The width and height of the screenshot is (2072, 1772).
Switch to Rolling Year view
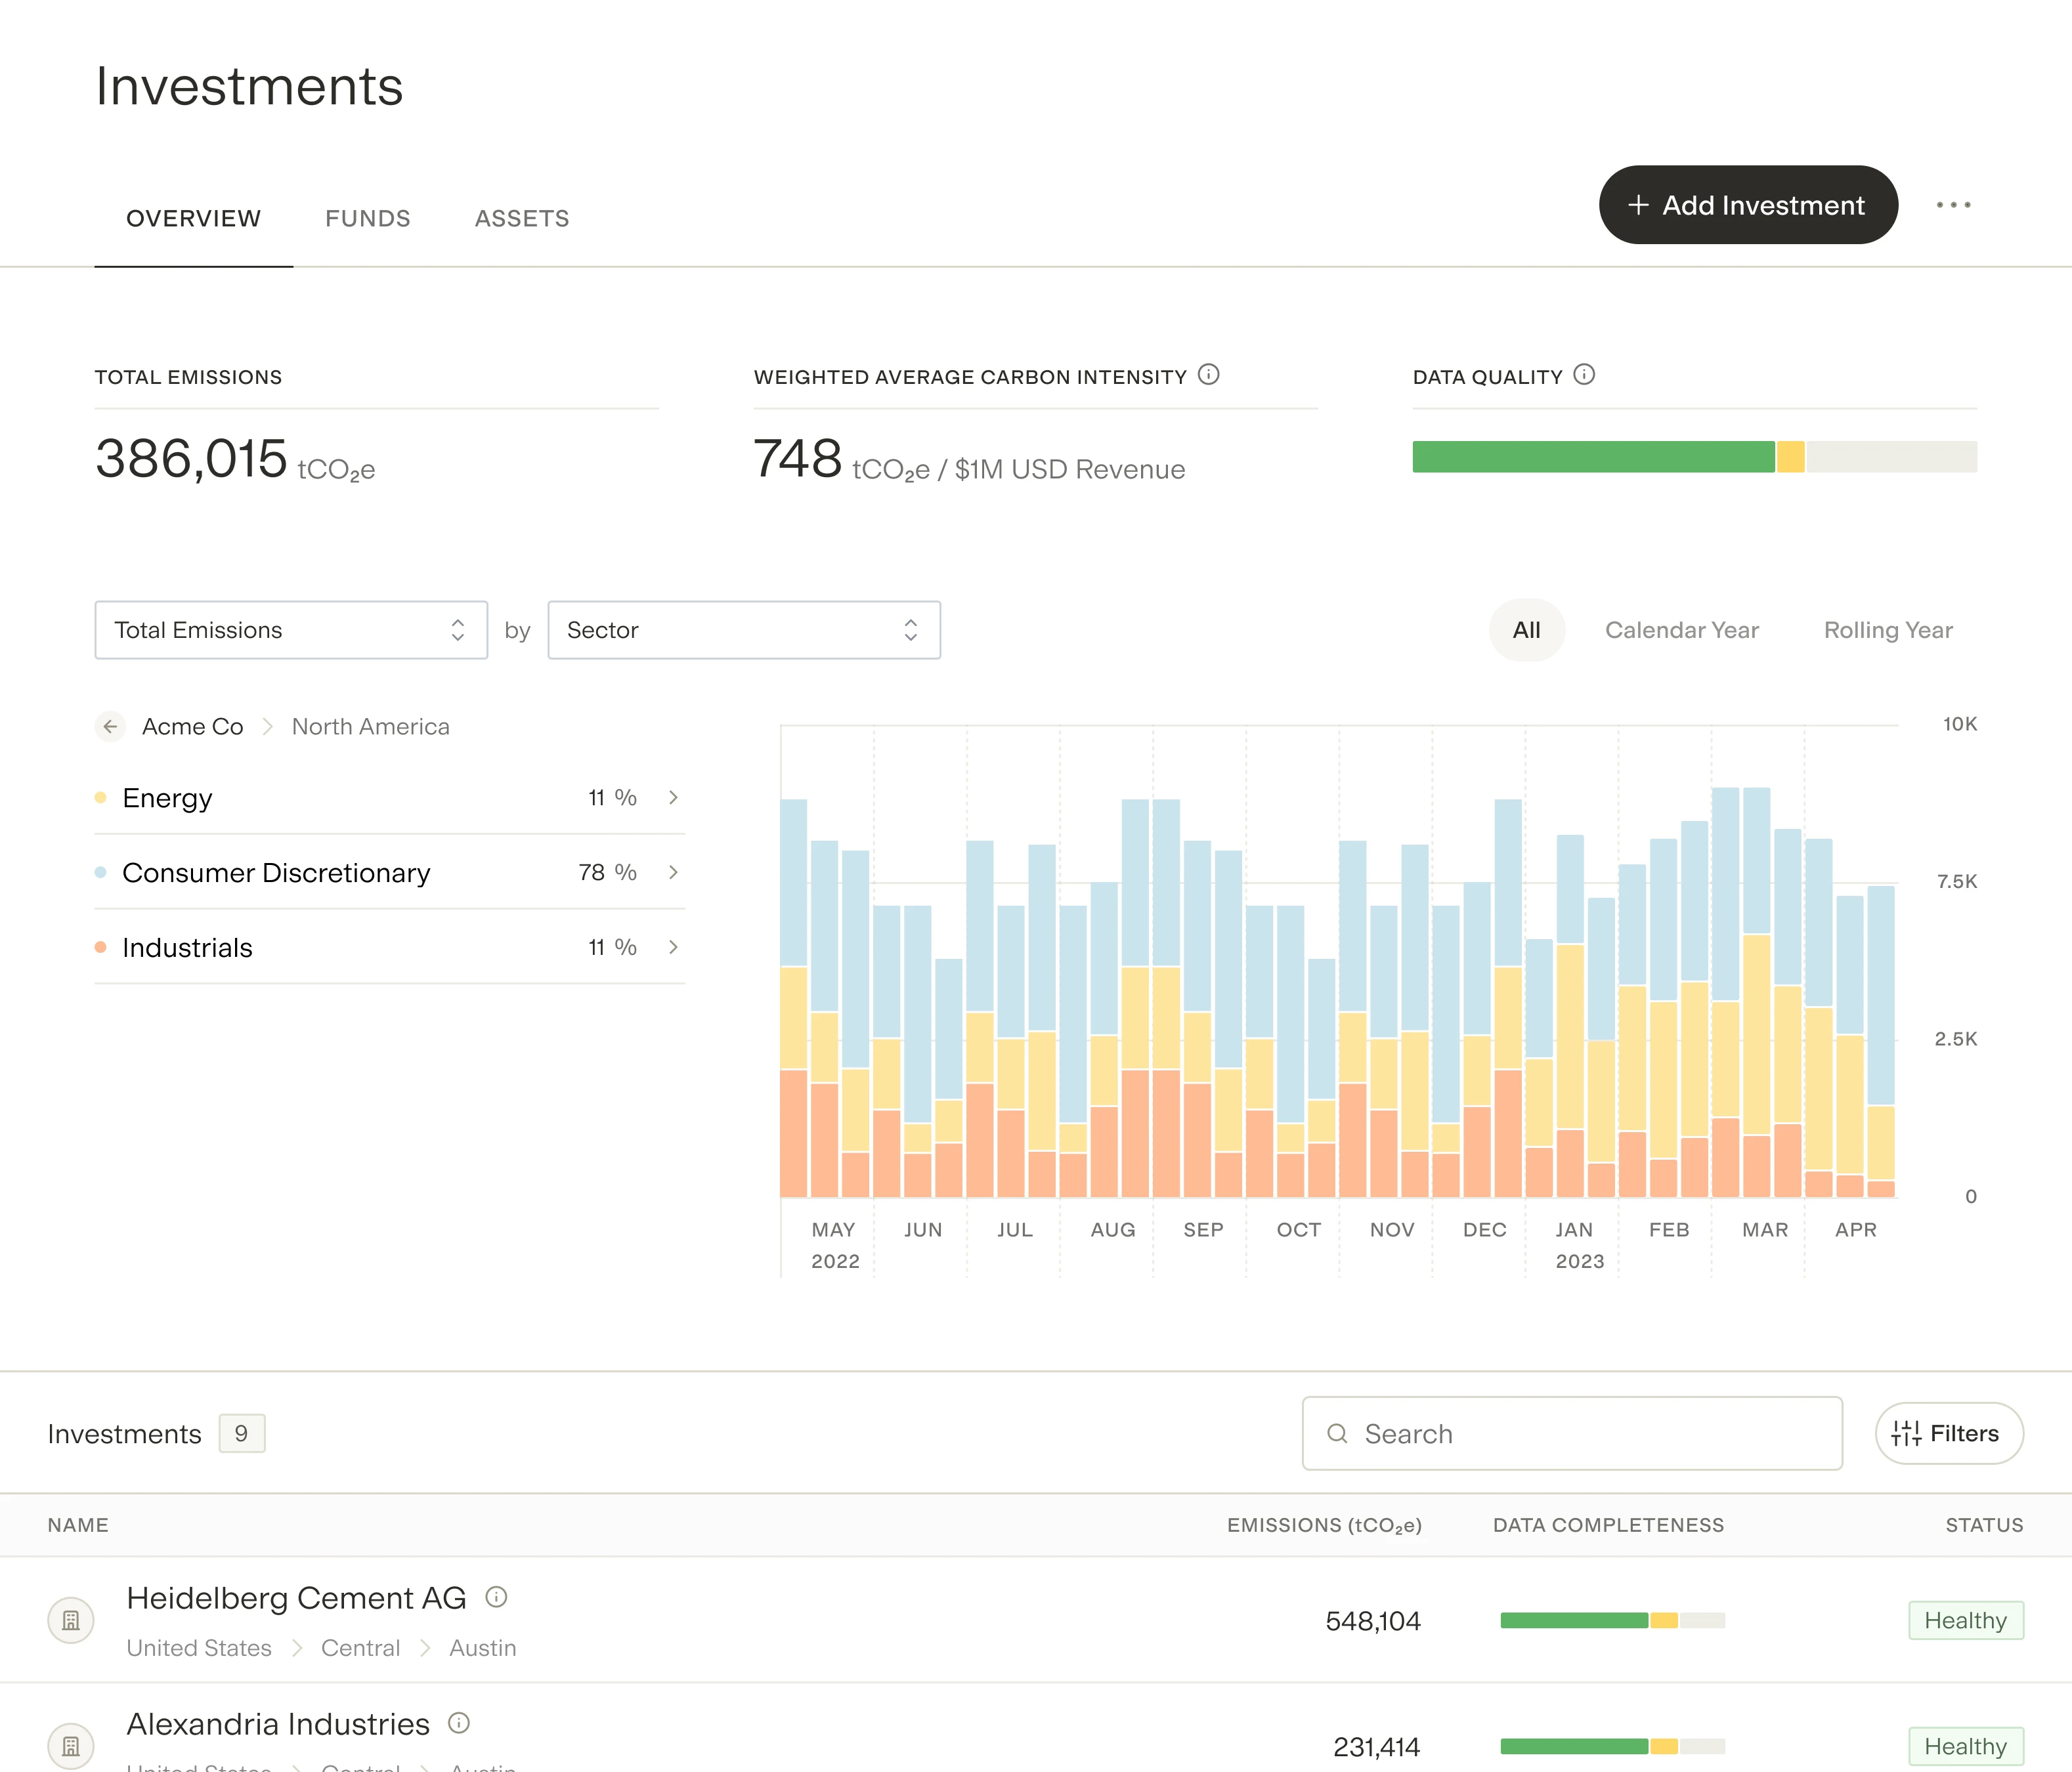click(1888, 629)
